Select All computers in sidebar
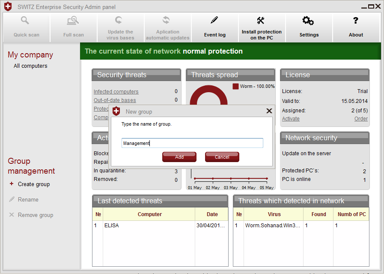The height and width of the screenshot is (274, 384). (x=30, y=66)
